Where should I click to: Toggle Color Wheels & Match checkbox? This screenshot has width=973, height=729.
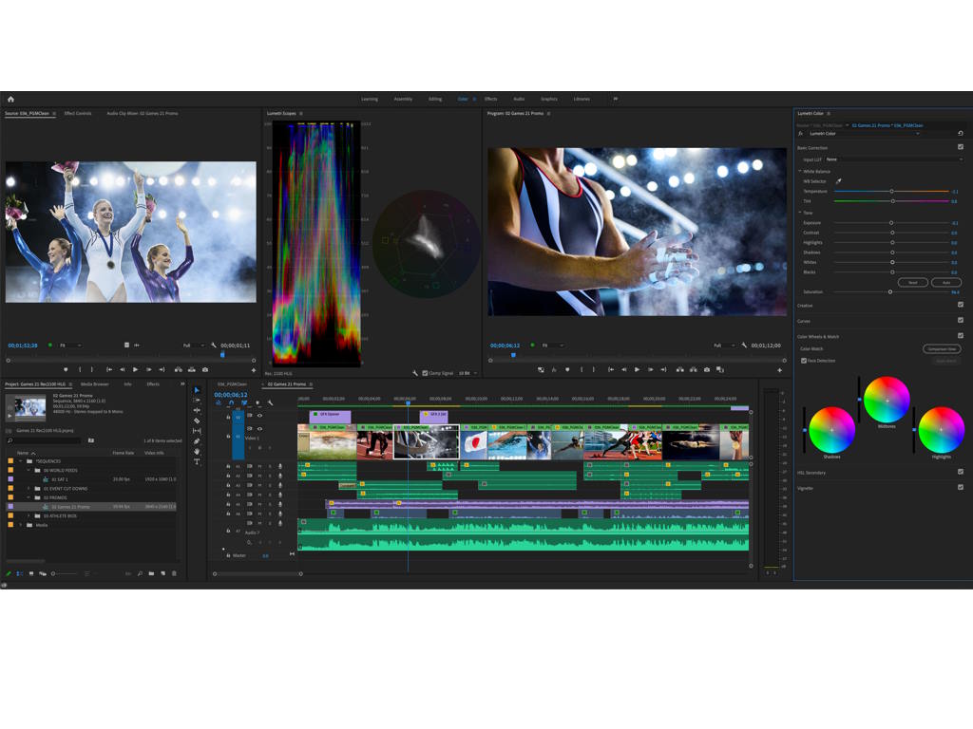pyautogui.click(x=961, y=336)
